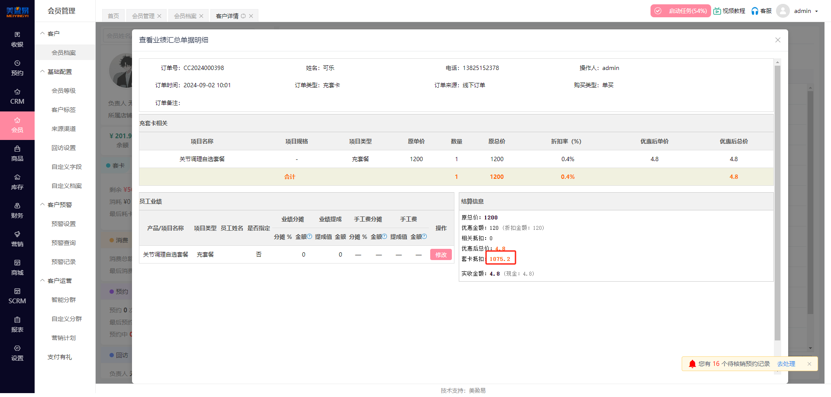This screenshot has width=831, height=397.
Task: Open the CRM module
Action: pos(17,97)
